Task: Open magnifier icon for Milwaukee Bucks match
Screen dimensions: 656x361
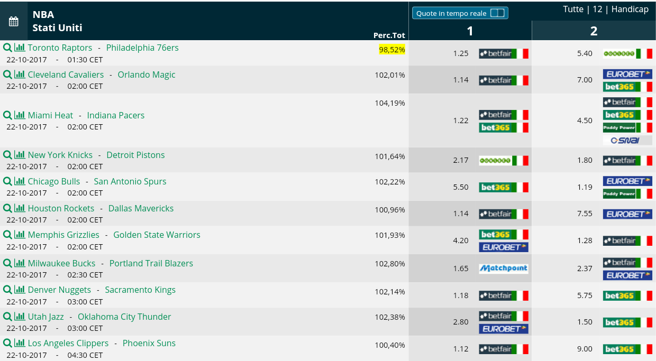Action: tap(7, 263)
